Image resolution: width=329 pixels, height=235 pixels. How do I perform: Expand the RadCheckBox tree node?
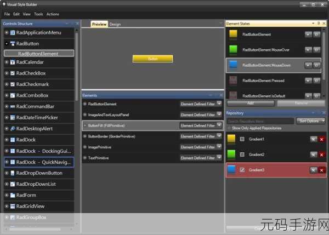pyautogui.click(x=7, y=73)
